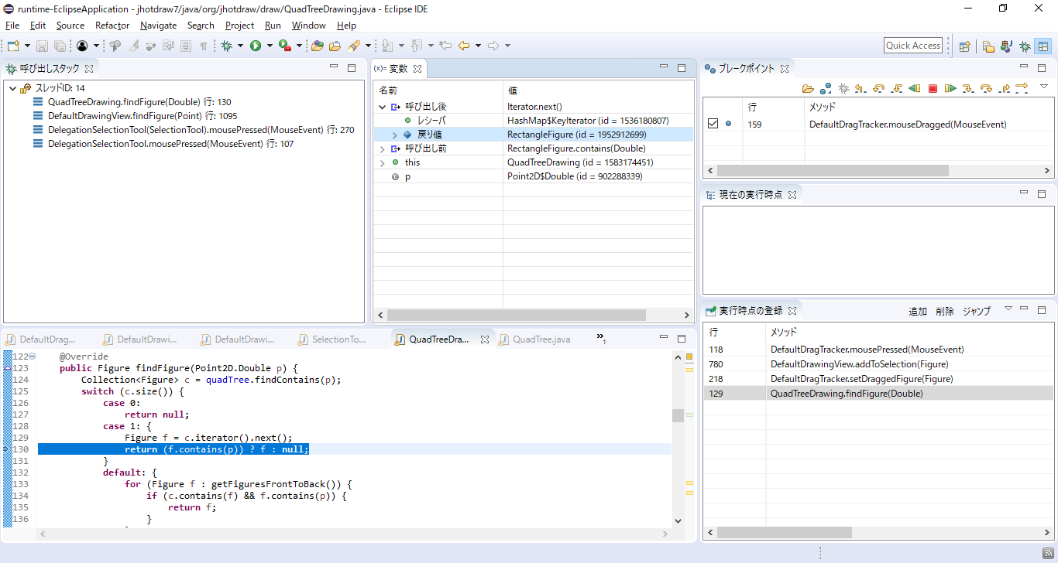Click the Forward navigation arrow icon
Image resolution: width=1058 pixels, height=563 pixels.
493,46
